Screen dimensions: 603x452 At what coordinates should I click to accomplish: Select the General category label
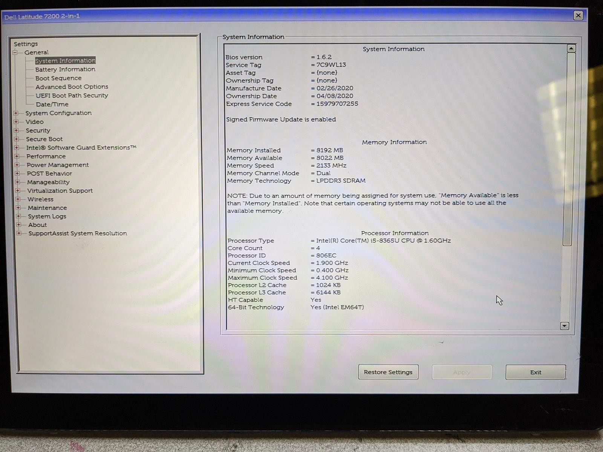pos(37,52)
